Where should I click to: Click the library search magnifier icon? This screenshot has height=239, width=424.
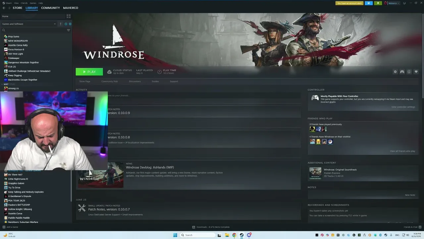(4, 30)
